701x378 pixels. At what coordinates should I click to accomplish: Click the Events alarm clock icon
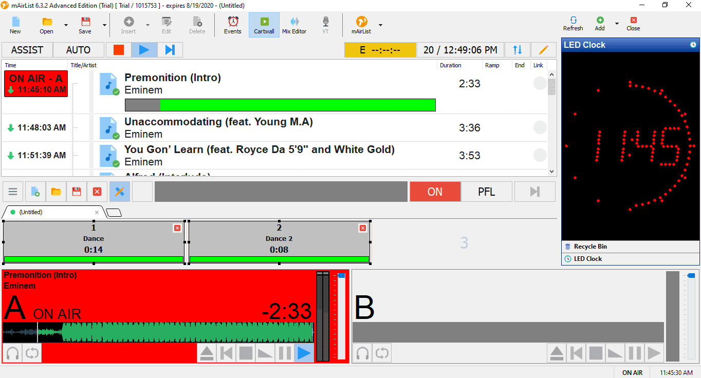pyautogui.click(x=233, y=25)
